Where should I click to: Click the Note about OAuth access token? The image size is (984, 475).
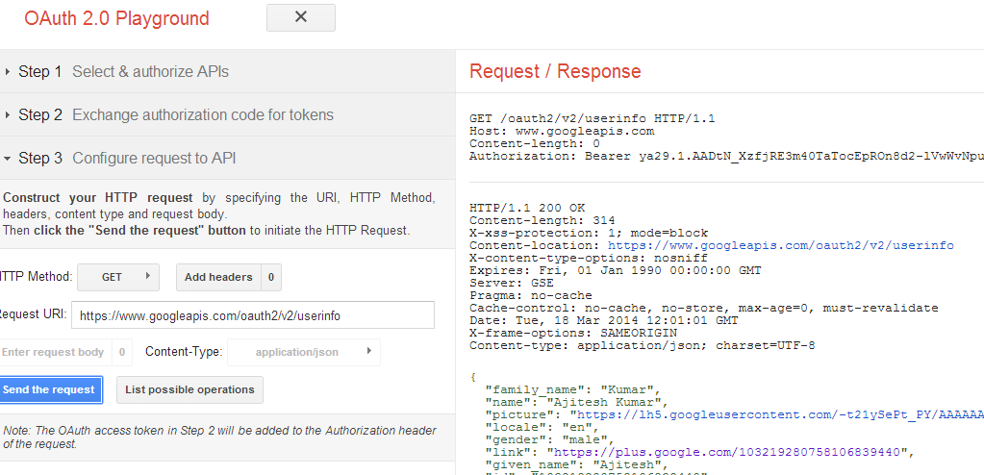click(219, 437)
